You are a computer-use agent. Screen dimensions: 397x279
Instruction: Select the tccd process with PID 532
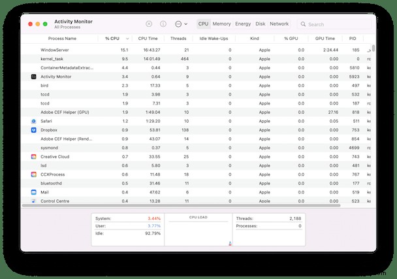(x=197, y=94)
